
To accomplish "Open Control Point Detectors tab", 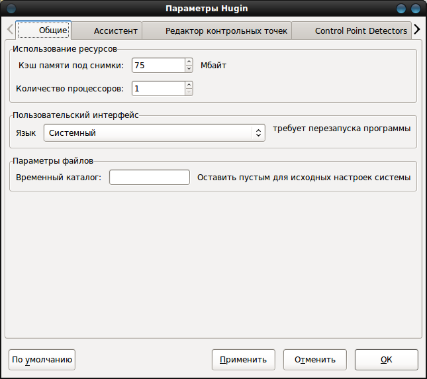I will pos(352,30).
